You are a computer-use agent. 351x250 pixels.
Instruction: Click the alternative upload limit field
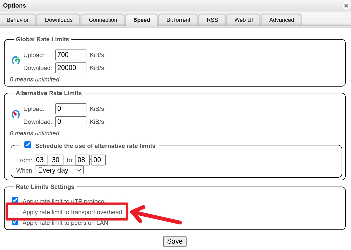[x=71, y=109]
